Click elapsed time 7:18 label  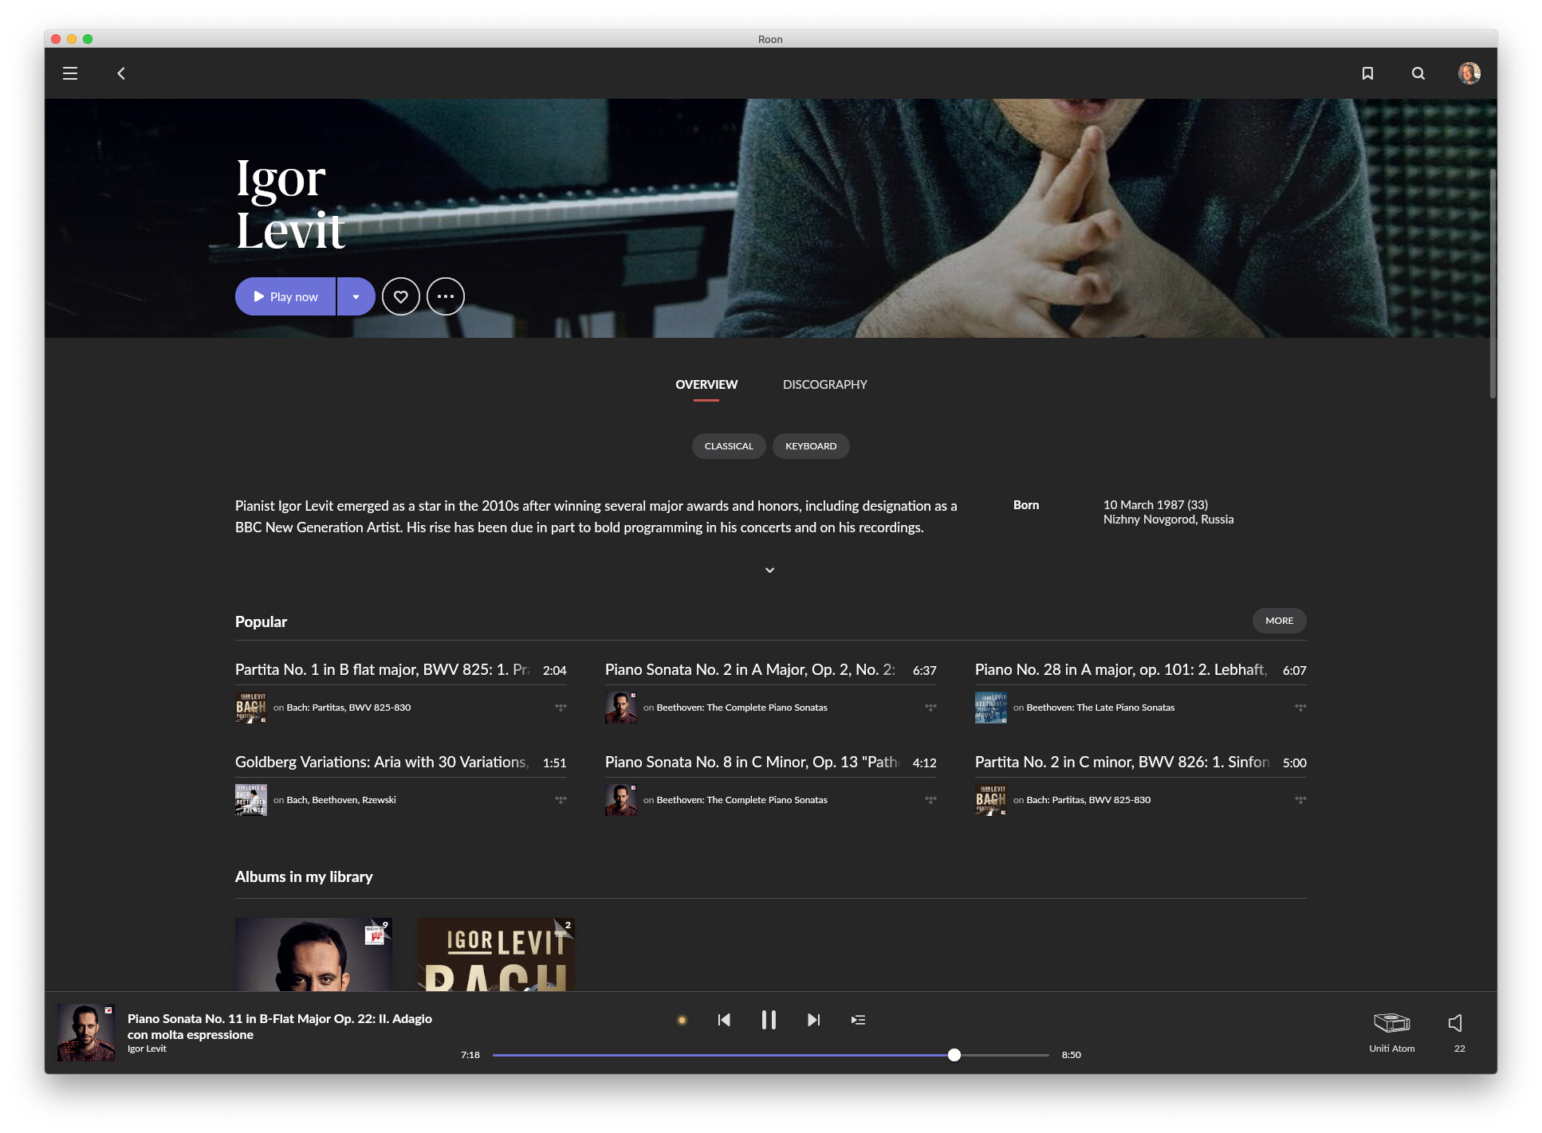(470, 1055)
